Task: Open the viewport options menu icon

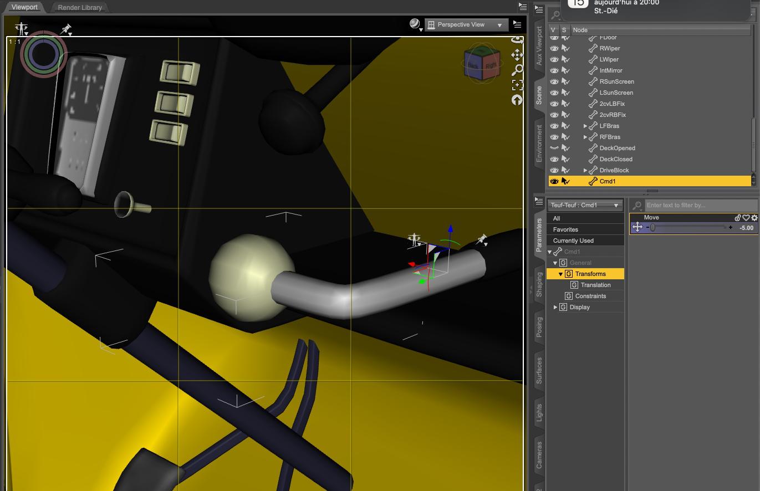Action: (517, 24)
